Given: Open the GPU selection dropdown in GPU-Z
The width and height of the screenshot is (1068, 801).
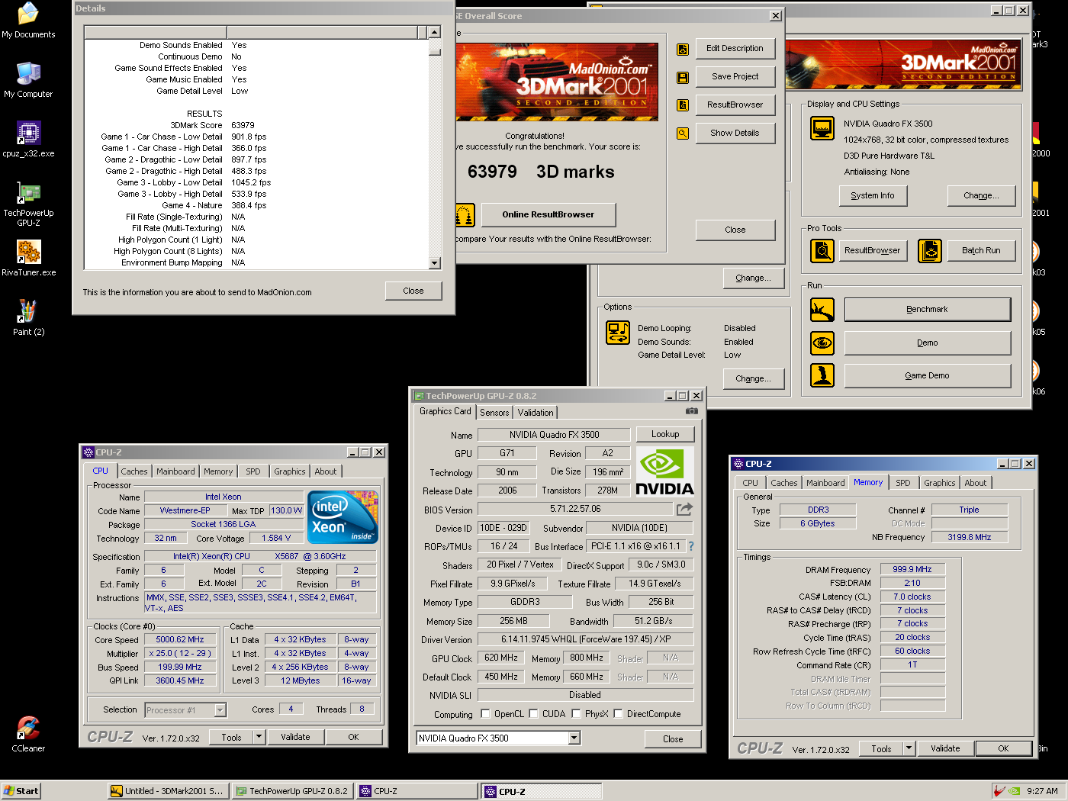Looking at the screenshot, I should 574,738.
